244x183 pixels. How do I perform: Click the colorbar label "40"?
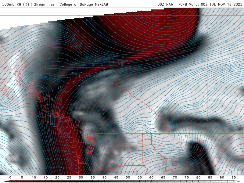[x=104, y=178]
